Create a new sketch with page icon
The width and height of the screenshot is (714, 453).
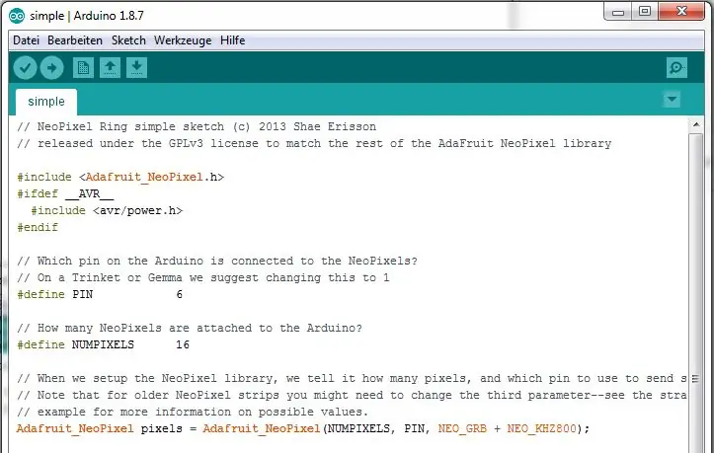tap(83, 68)
